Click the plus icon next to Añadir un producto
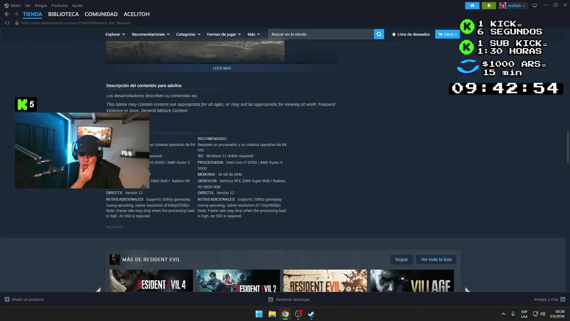The width and height of the screenshot is (570, 321). pyautogui.click(x=7, y=300)
